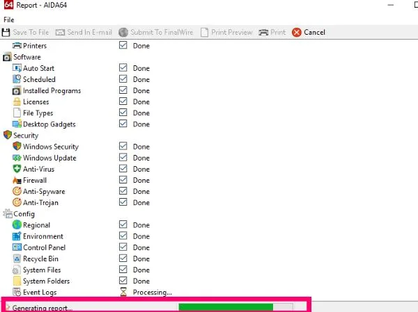Screen dimensions: 418x312
Task: Select the Software tree label
Action: (27, 57)
